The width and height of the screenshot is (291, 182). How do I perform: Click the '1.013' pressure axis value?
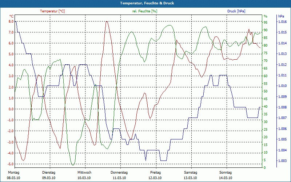pos(282,54)
